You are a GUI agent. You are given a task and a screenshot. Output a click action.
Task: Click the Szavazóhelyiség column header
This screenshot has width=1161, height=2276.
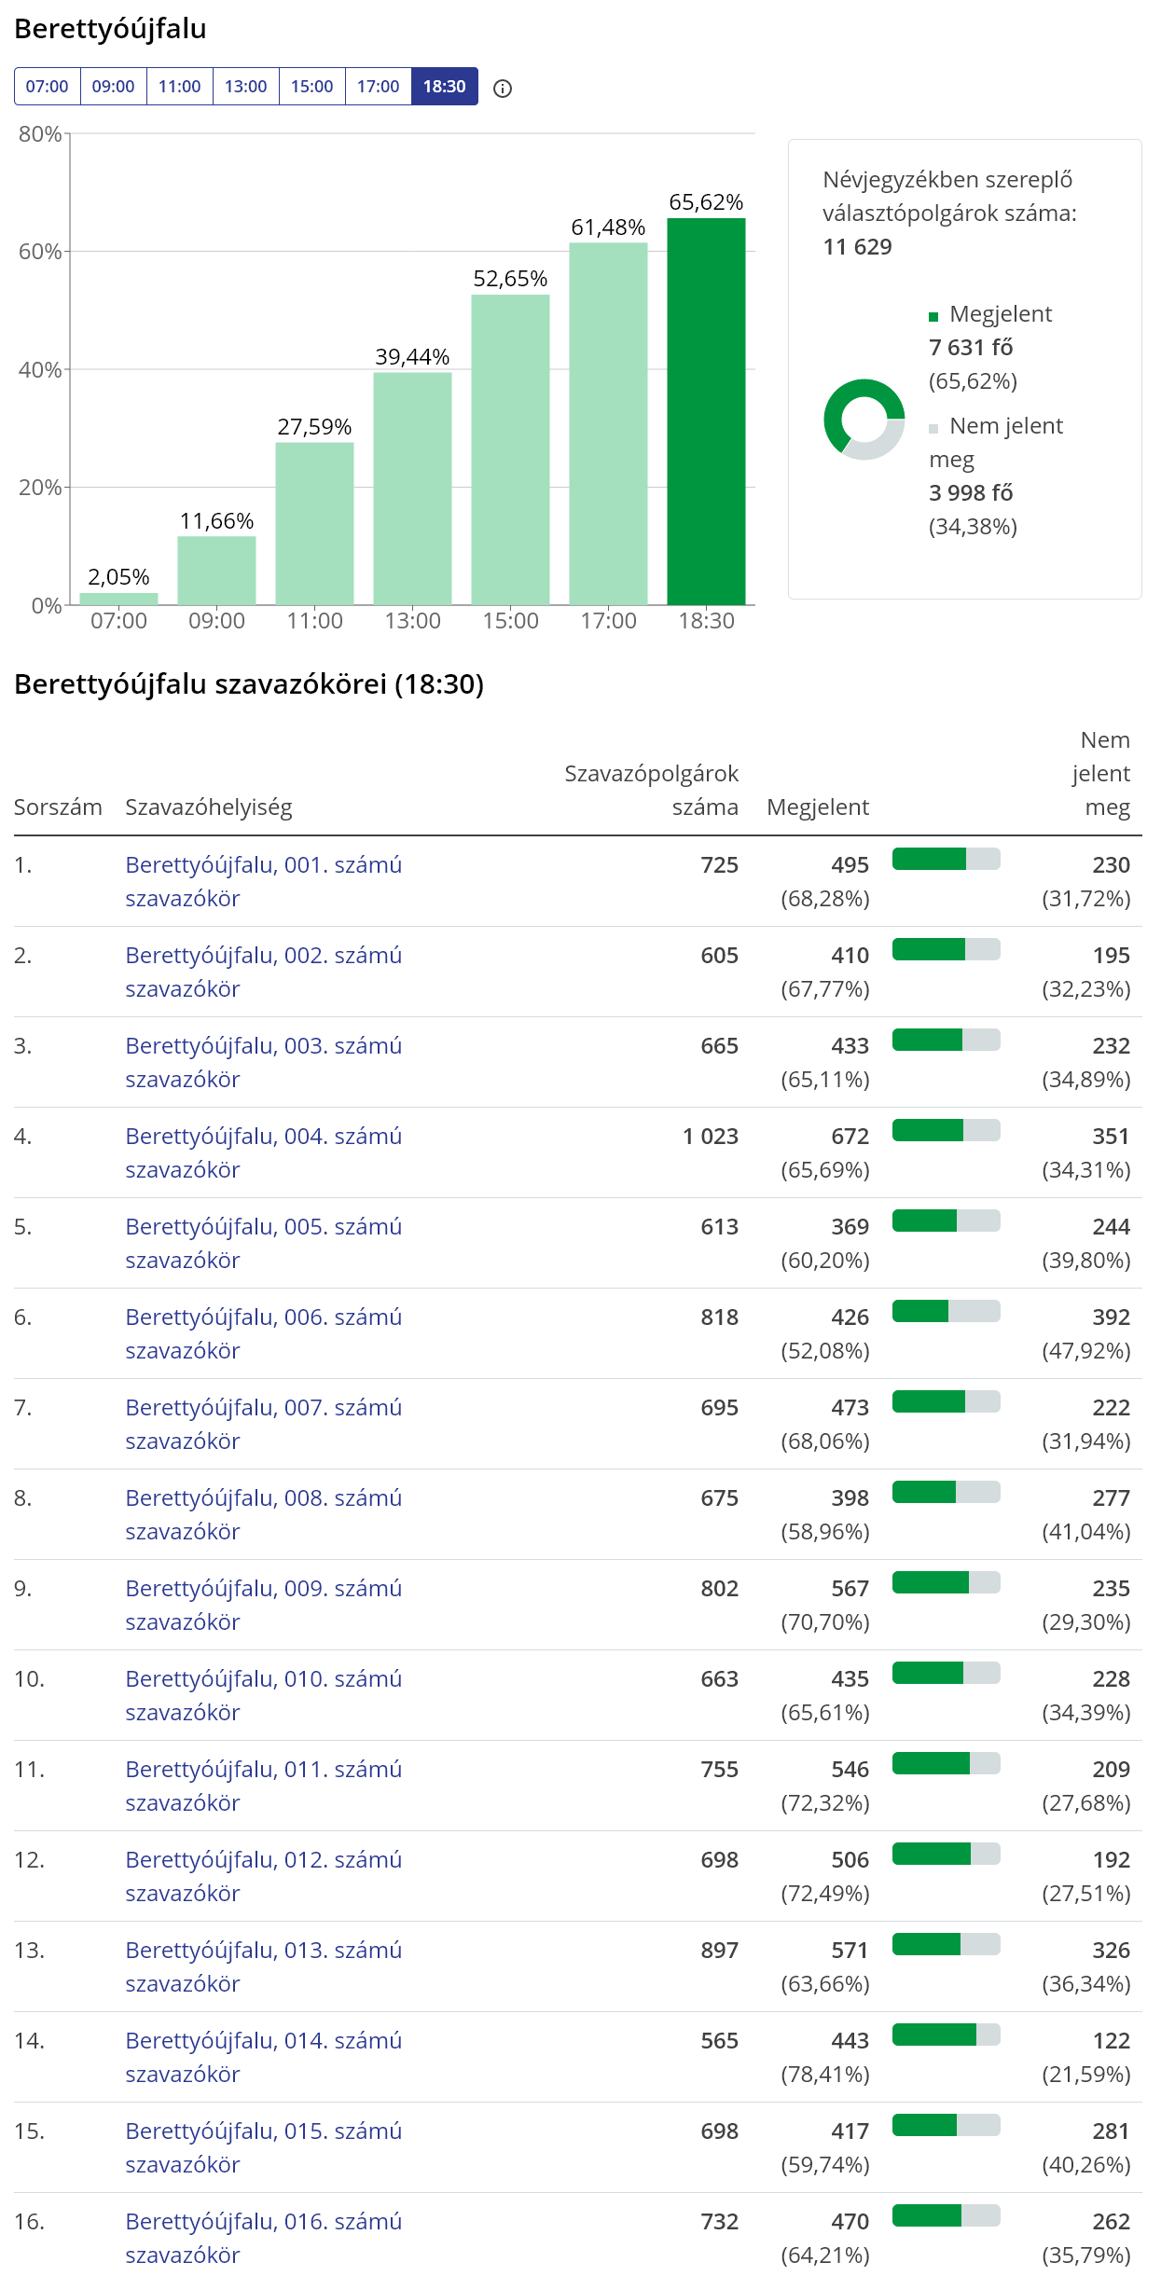click(x=209, y=807)
